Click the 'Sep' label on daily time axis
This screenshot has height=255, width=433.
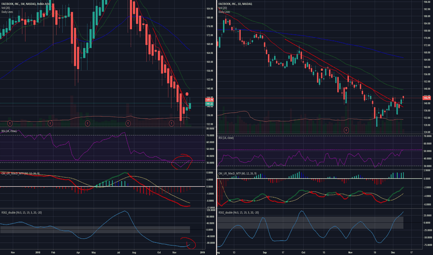265,252
